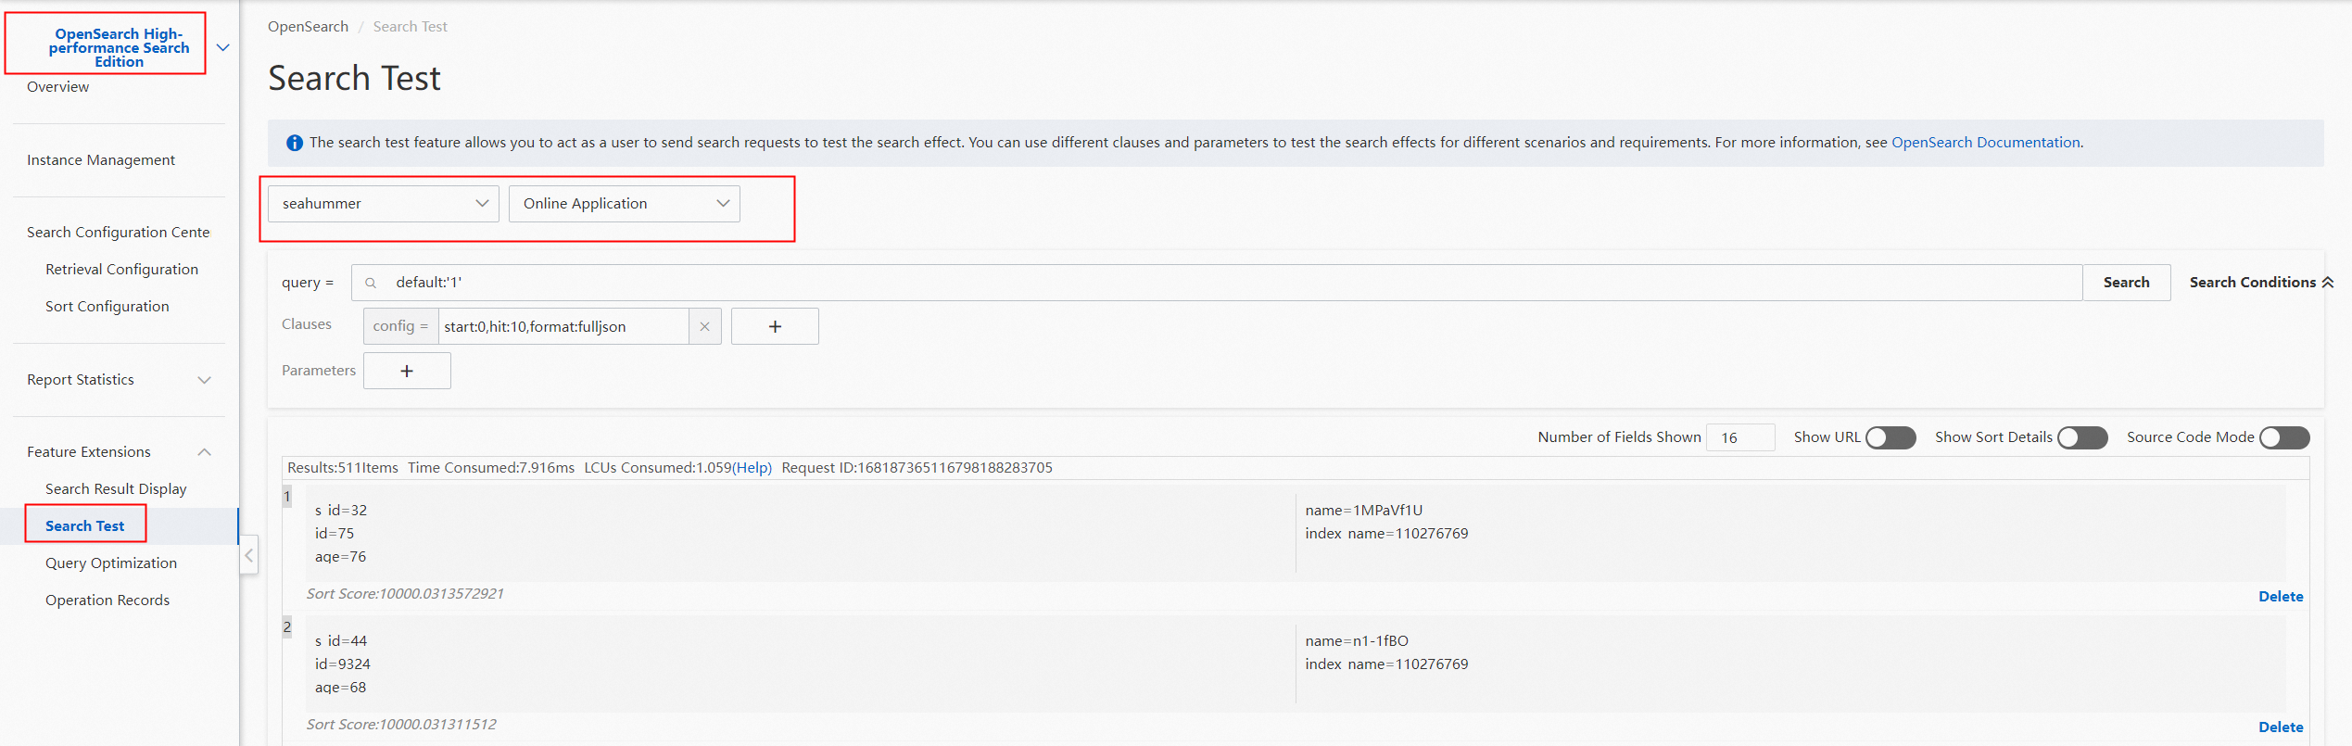Screen dimensions: 2352x746
Task: Open the LCUs Help link
Action: coord(752,468)
